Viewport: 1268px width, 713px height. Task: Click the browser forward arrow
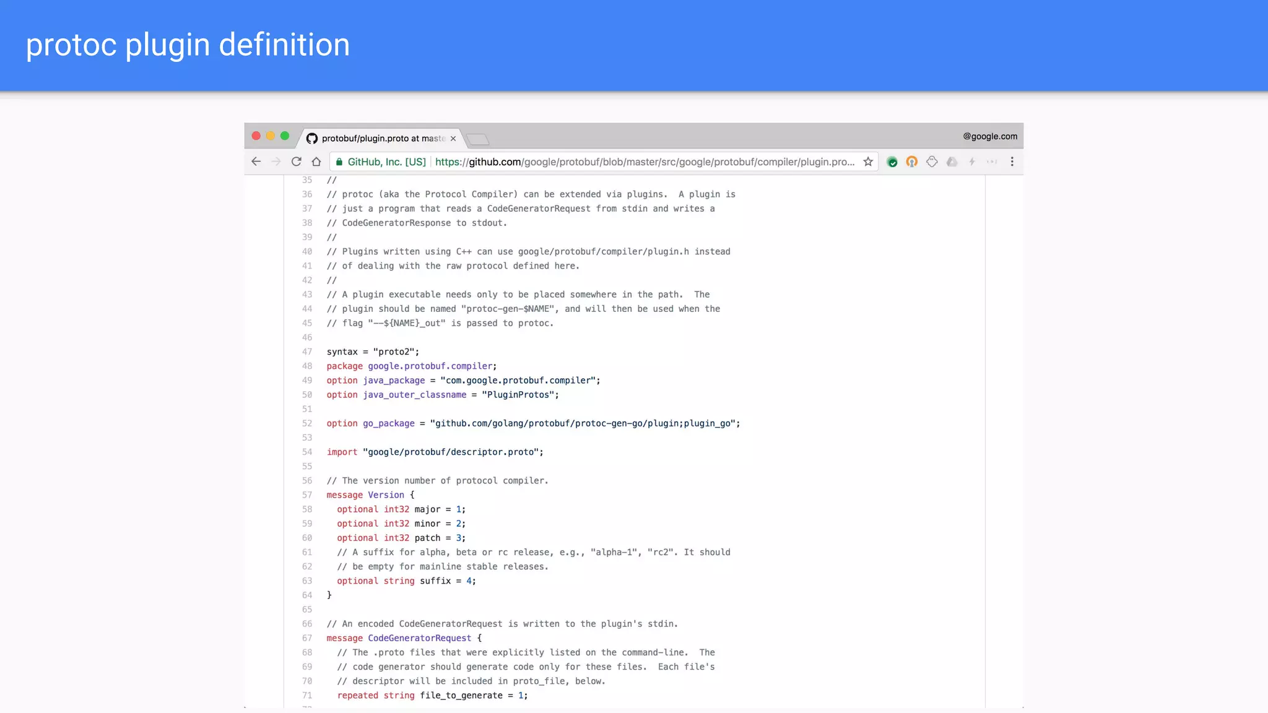(276, 162)
